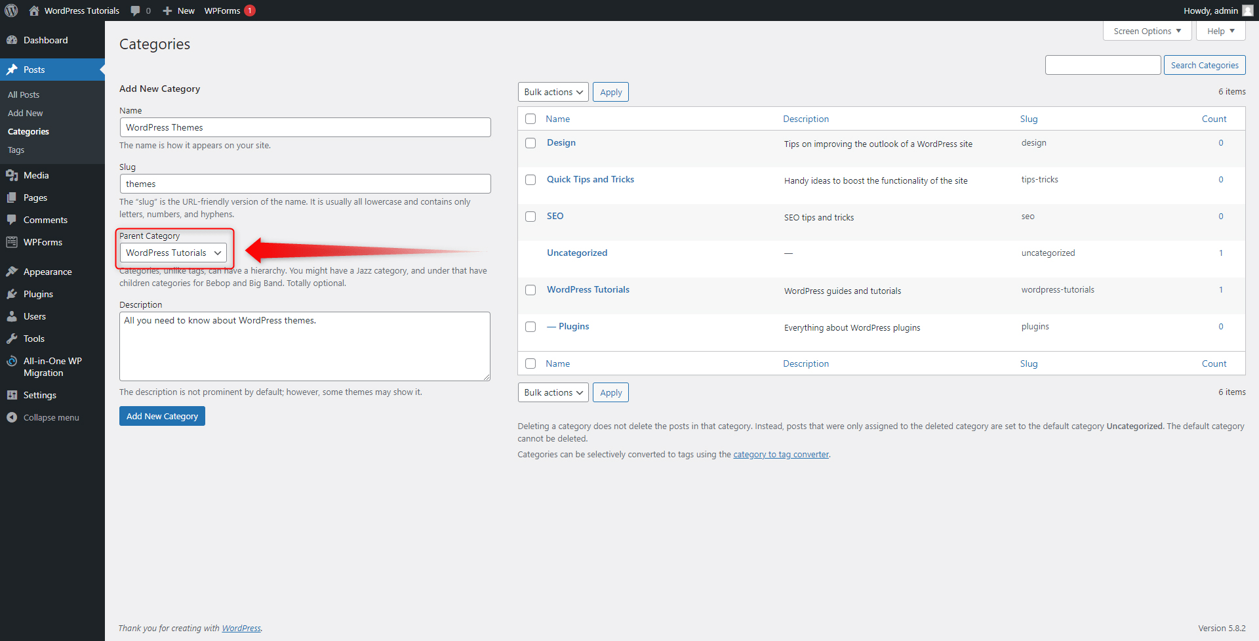Open All Posts submenu item
The width and height of the screenshot is (1259, 641).
(x=24, y=94)
